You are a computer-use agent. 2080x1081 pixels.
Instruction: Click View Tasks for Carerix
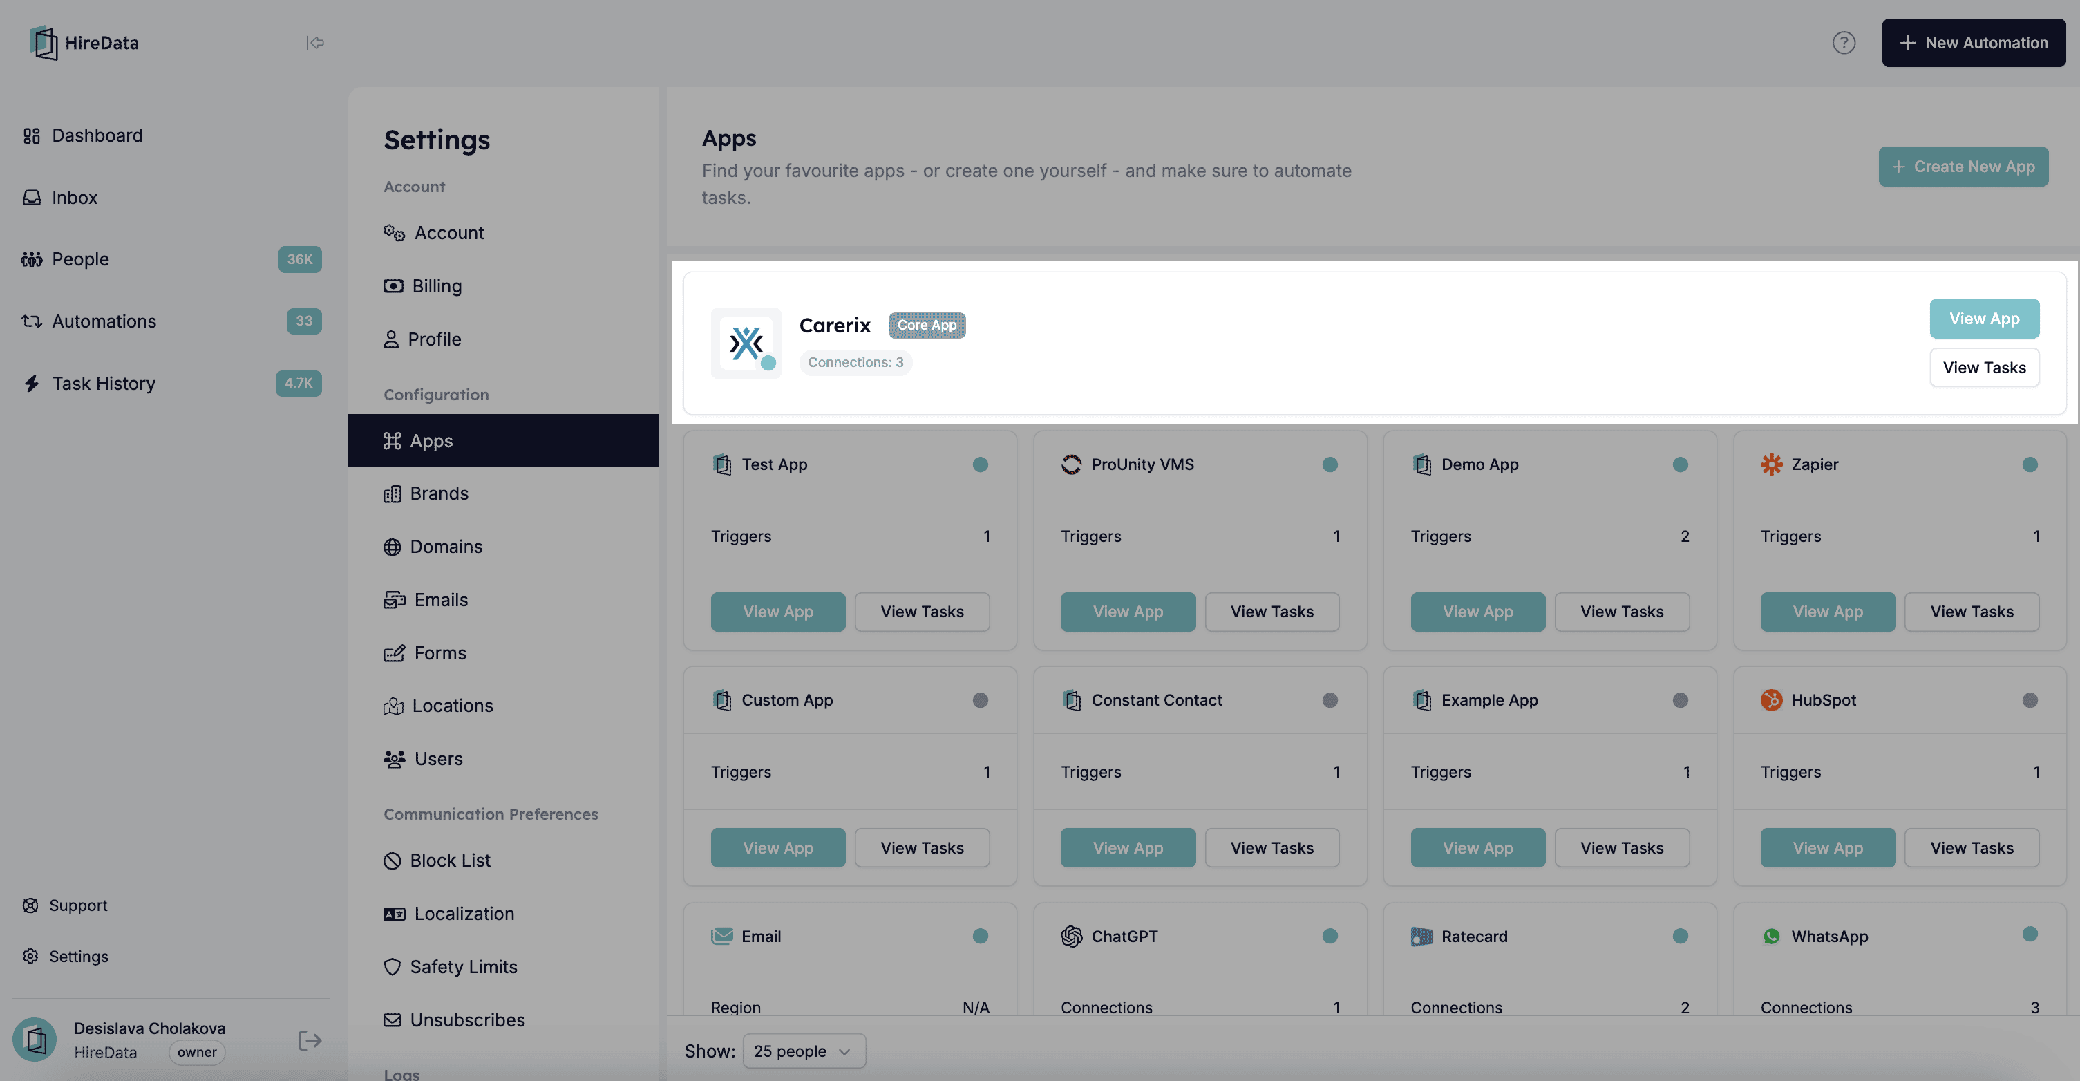tap(1984, 368)
